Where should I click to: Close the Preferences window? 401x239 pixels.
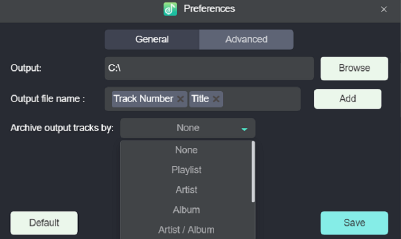coord(384,9)
